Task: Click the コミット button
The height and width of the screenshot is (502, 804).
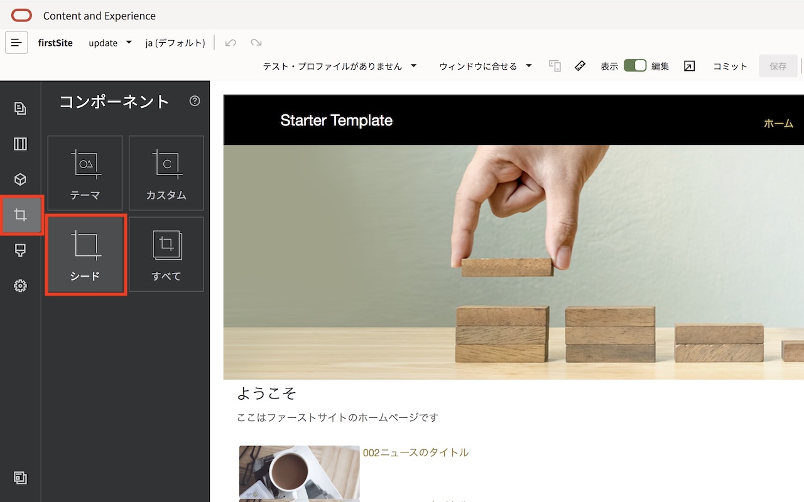Action: click(729, 65)
